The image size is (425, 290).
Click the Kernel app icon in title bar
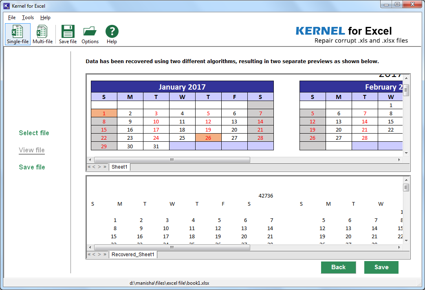coord(6,6)
